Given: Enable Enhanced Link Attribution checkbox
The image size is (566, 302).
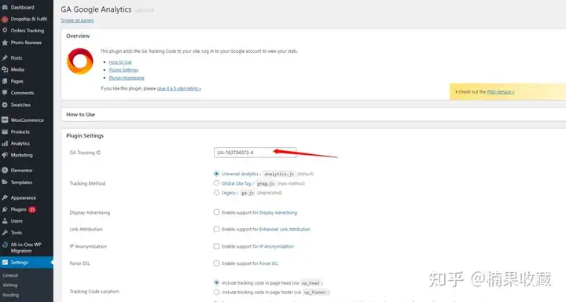Looking at the screenshot, I should click(216, 229).
